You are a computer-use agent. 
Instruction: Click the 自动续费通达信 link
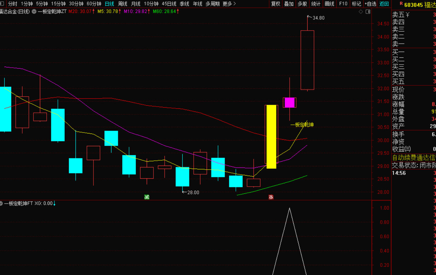pos(414,158)
